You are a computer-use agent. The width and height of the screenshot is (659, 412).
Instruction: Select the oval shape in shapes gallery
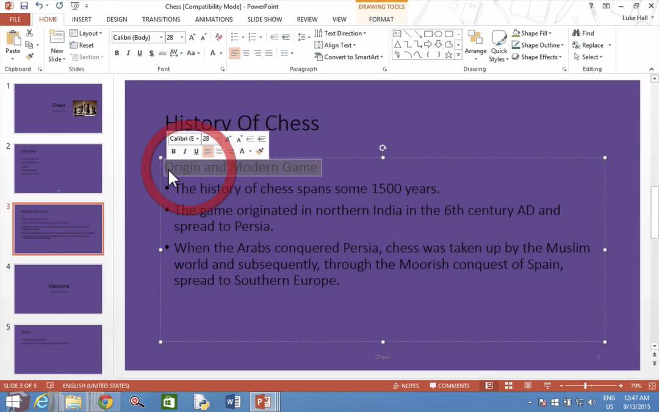coord(438,34)
